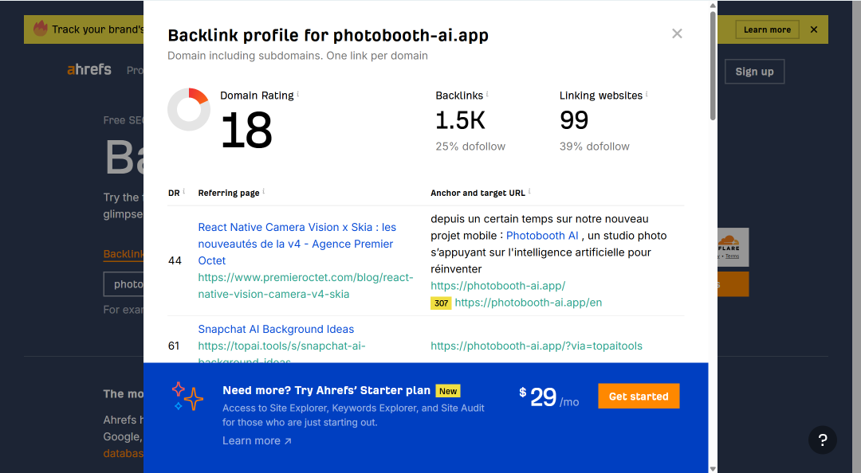
Task: Click the scroll down arrow of dialog scrollbar
Action: pyautogui.click(x=713, y=468)
